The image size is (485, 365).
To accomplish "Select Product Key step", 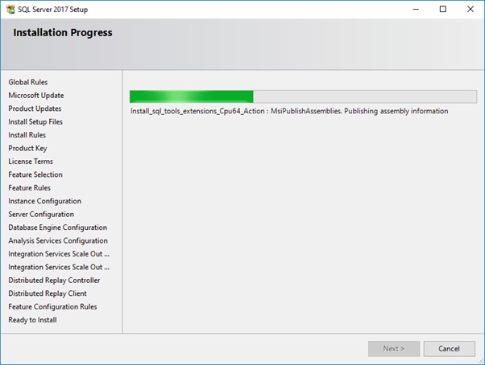I will tap(27, 149).
